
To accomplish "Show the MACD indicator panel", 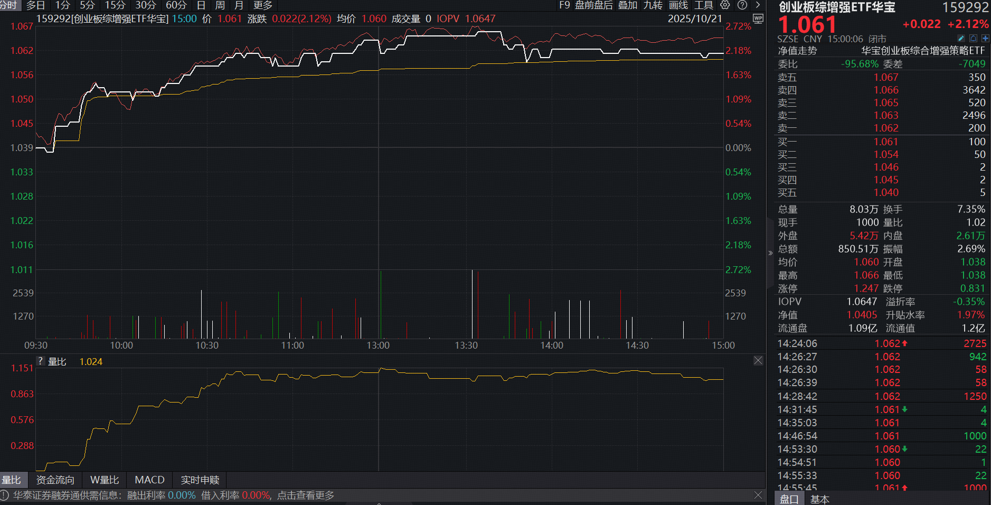I will click(x=149, y=480).
